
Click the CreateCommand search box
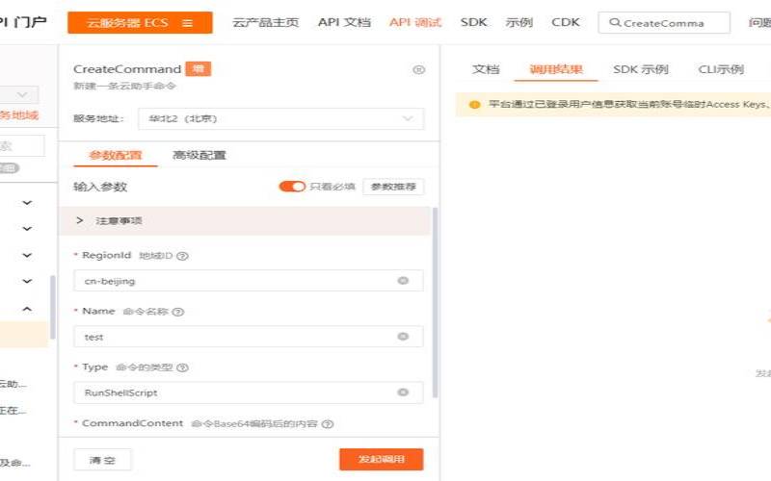(x=664, y=22)
